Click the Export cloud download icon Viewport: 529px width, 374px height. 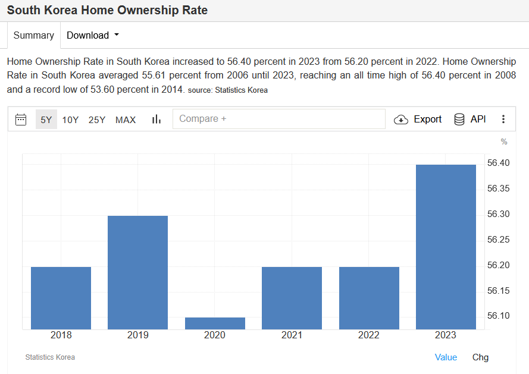click(401, 120)
